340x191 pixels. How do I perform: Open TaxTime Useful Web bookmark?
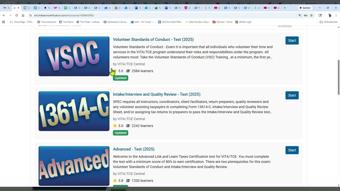click(x=170, y=22)
